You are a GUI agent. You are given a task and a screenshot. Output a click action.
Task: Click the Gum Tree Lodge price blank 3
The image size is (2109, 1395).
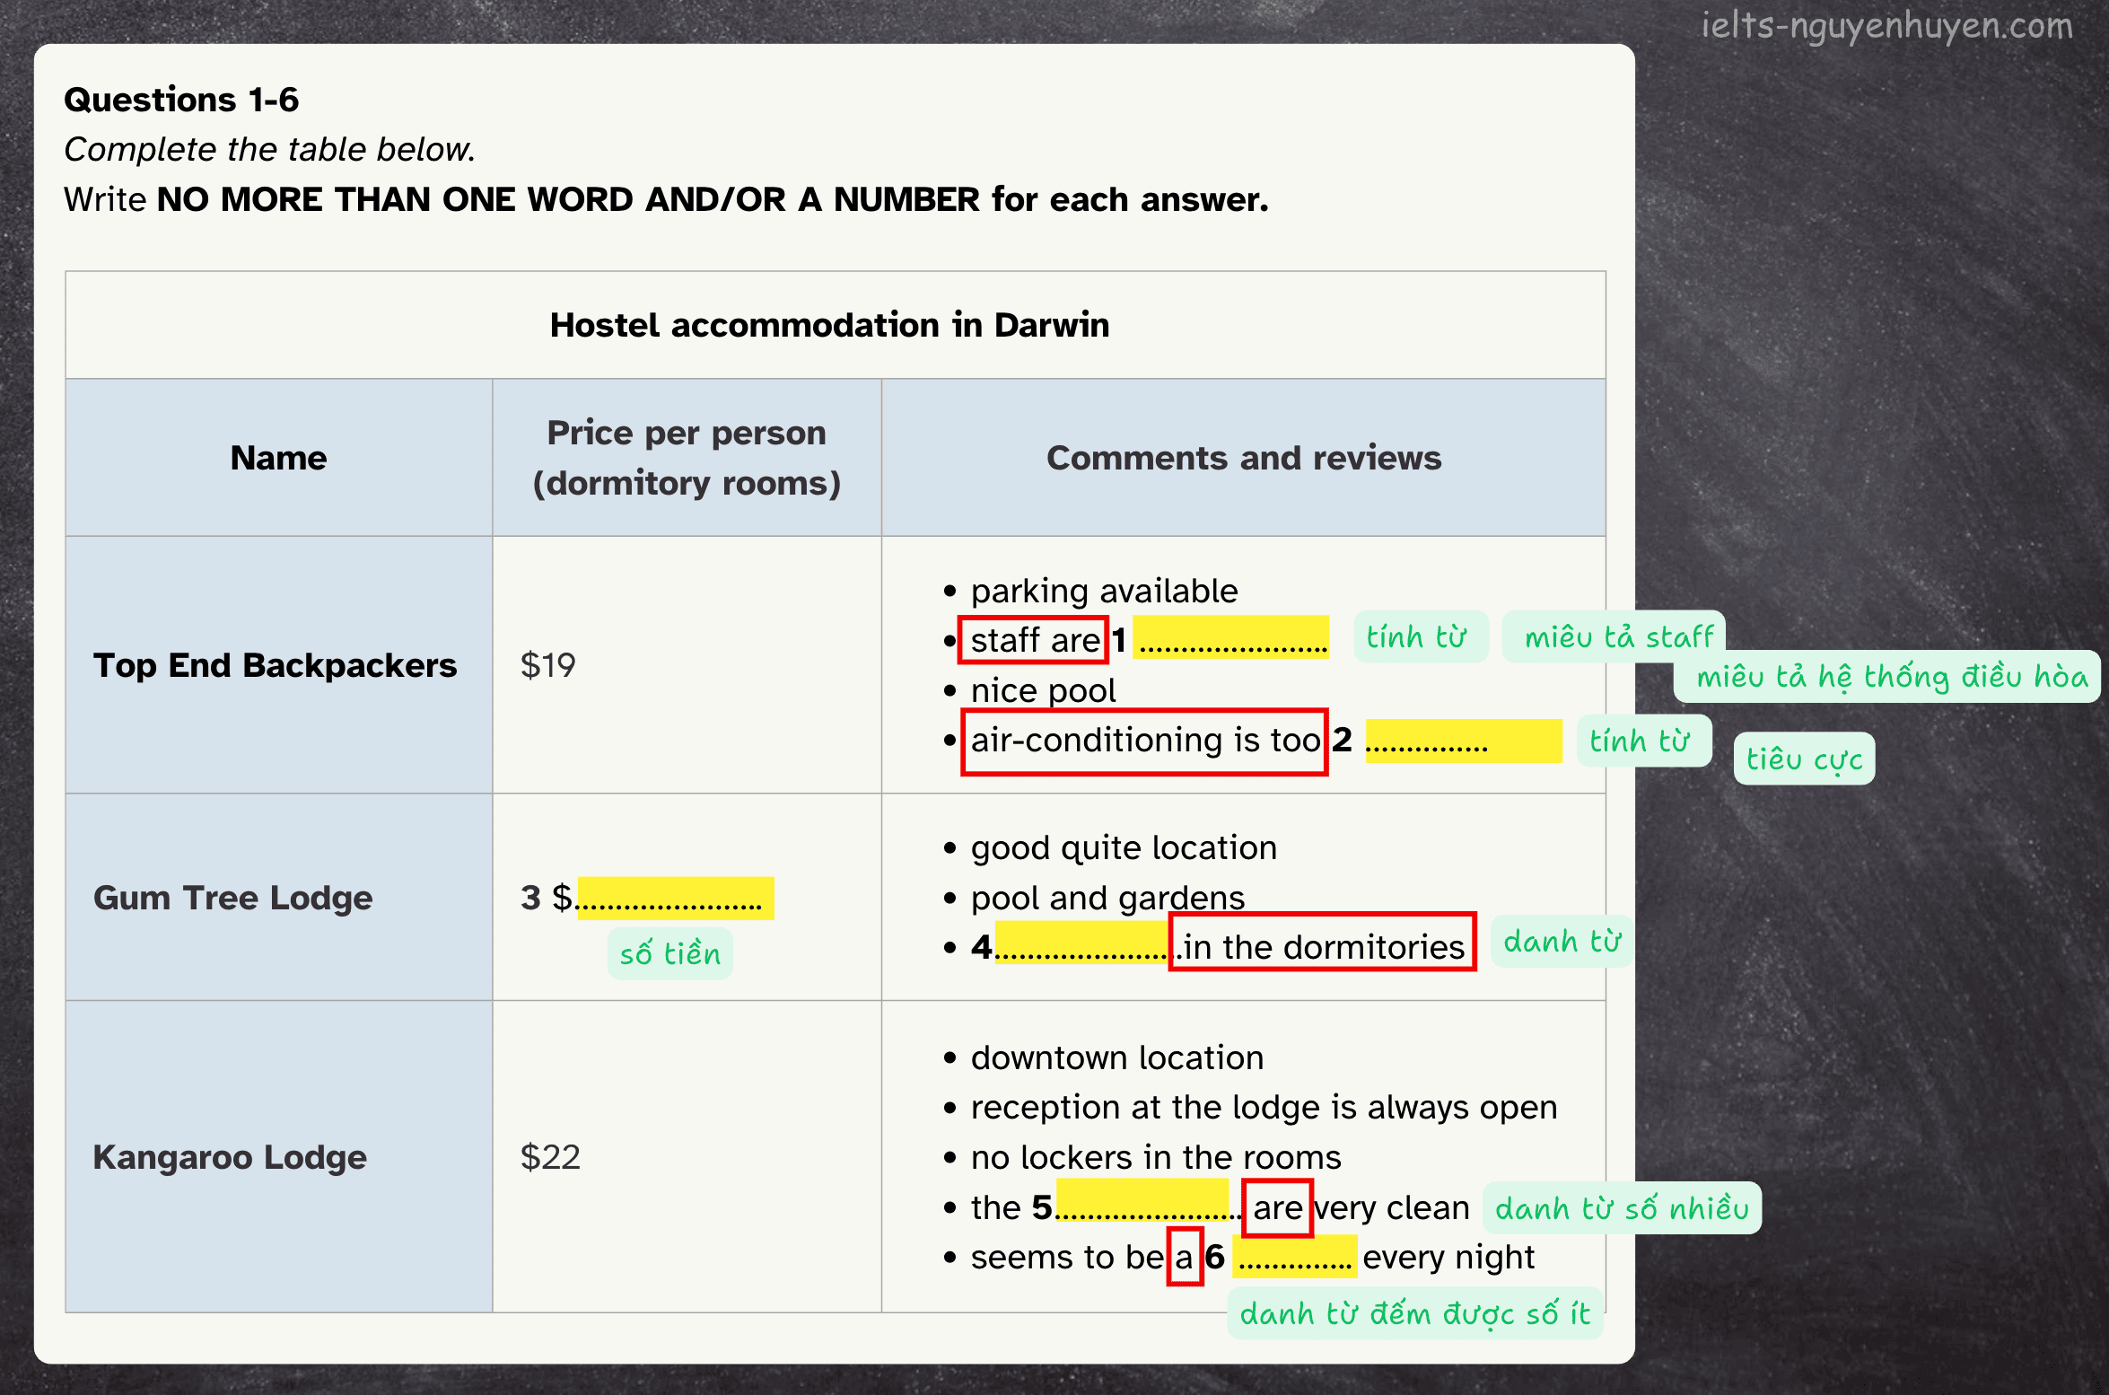click(675, 898)
